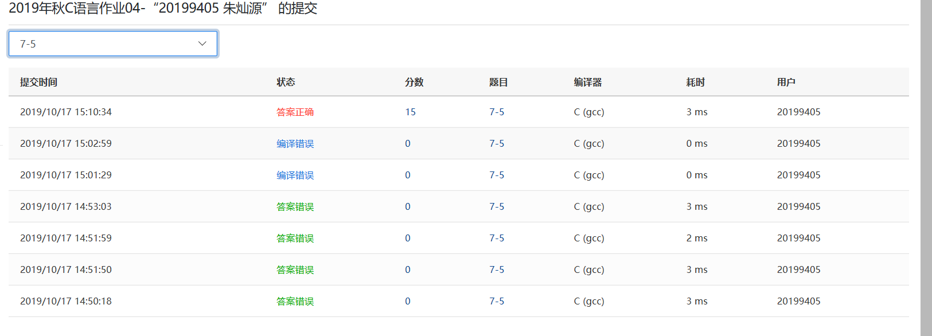
Task: Click problem 7-5 link for 14:53:03 submission
Action: (497, 206)
